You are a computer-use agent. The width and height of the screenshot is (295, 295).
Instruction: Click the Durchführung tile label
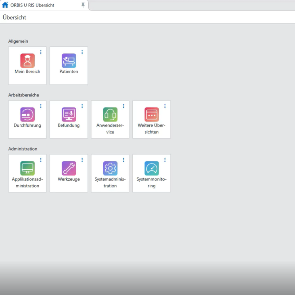(x=27, y=125)
